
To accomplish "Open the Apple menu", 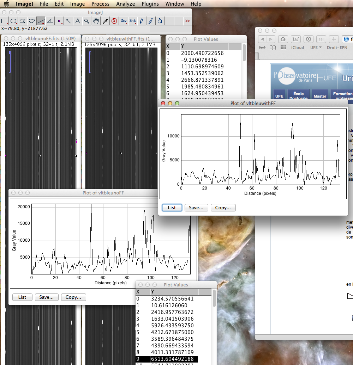I will tap(6, 4).
